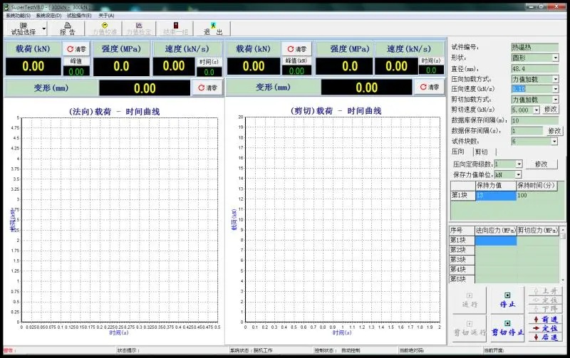Expand the 试验选择 dropdown arrow

pos(44,28)
